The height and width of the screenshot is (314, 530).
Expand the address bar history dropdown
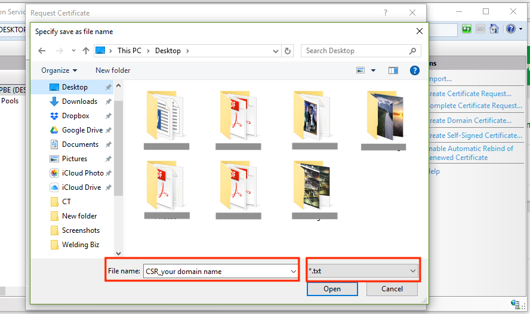276,51
